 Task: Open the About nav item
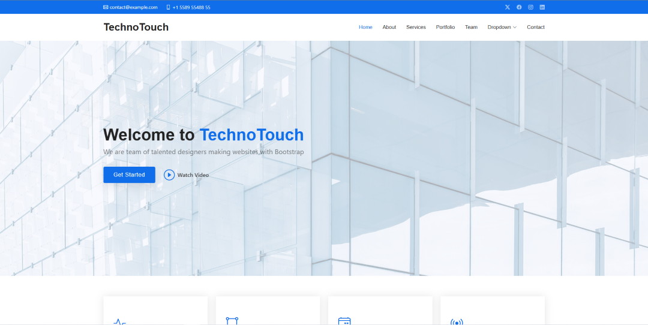(389, 27)
